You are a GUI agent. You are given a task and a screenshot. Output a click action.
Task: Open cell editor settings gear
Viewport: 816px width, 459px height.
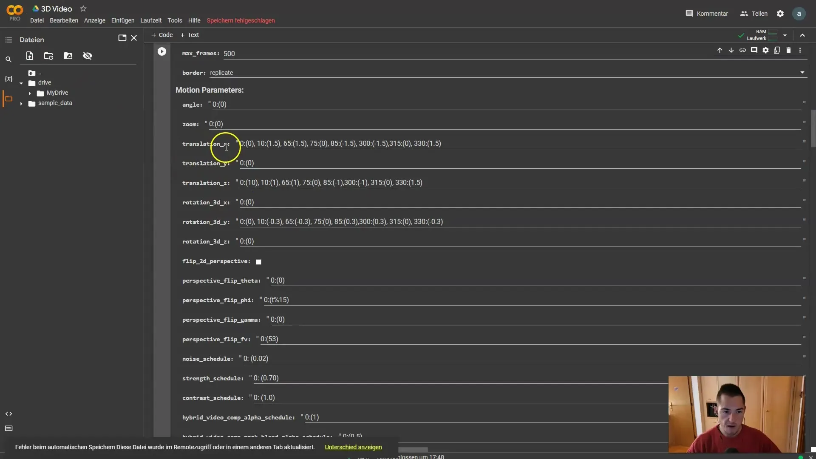click(x=765, y=50)
